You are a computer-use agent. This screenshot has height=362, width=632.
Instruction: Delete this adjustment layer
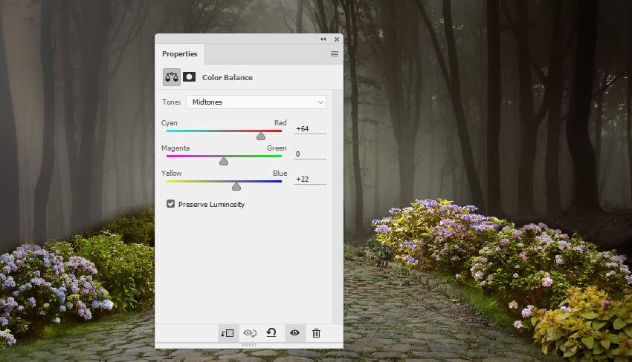point(317,333)
